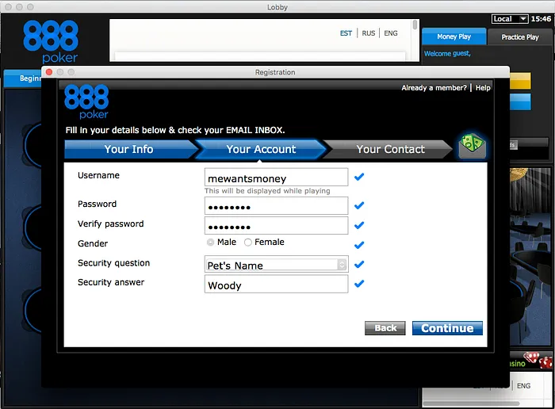Click the checkmark next to Password field

click(x=359, y=205)
